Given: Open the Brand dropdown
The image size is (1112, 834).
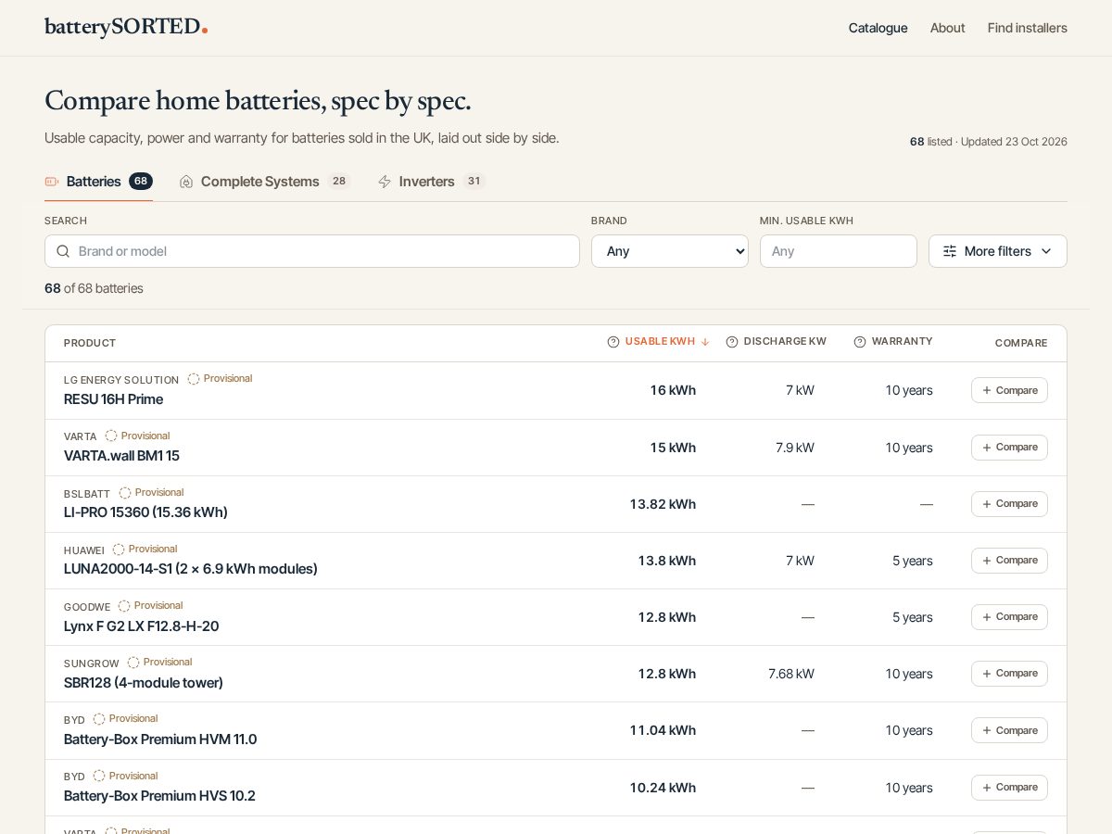Looking at the screenshot, I should (x=670, y=251).
